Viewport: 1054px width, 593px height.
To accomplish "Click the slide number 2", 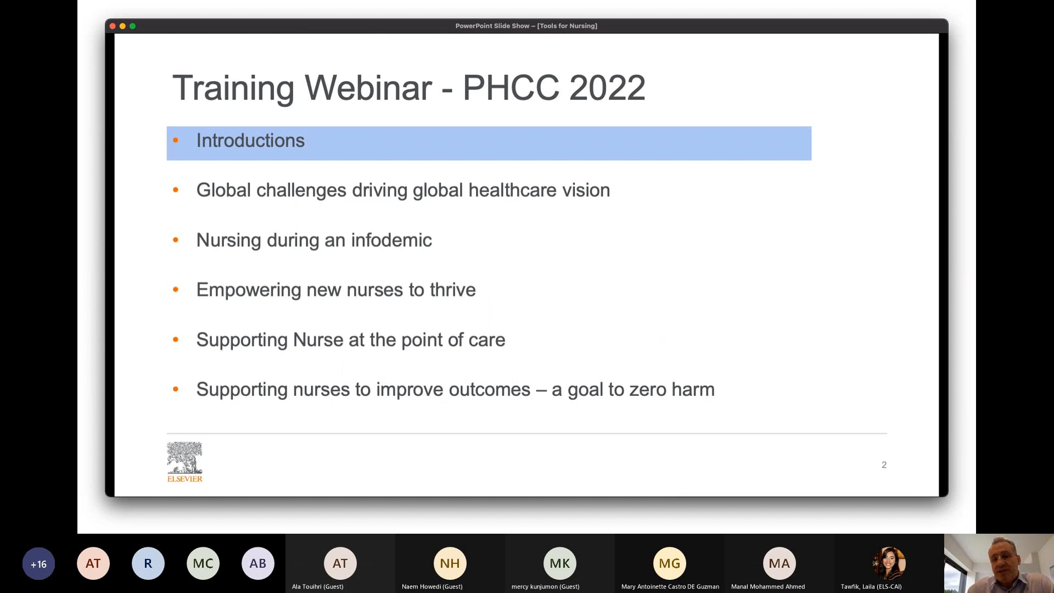I will click(x=884, y=465).
